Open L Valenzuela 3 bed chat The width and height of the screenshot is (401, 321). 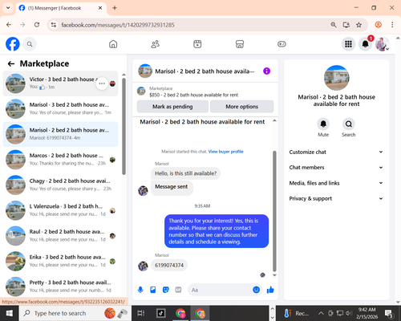[60, 210]
